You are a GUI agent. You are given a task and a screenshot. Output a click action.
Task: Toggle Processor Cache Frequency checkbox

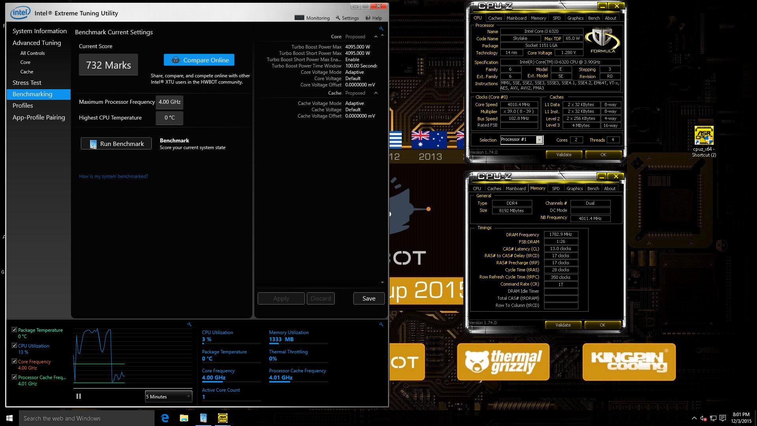[x=15, y=377]
